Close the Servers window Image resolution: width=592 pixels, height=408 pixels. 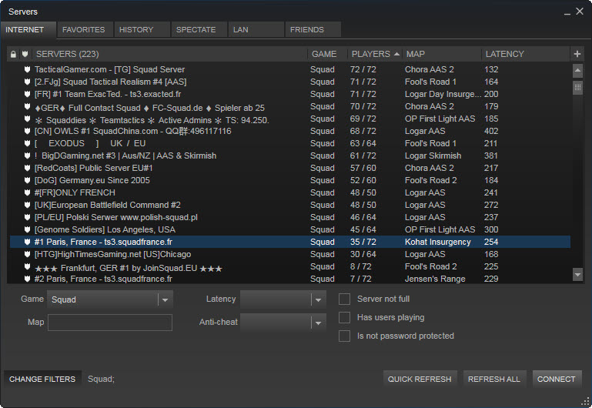580,12
